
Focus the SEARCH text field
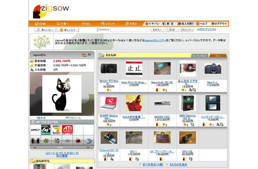click(x=130, y=30)
